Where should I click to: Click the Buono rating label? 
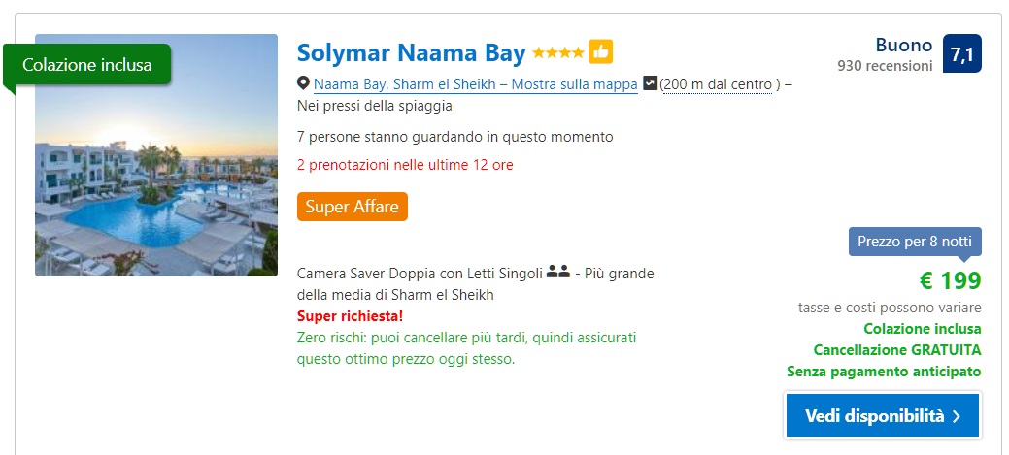pos(903,45)
